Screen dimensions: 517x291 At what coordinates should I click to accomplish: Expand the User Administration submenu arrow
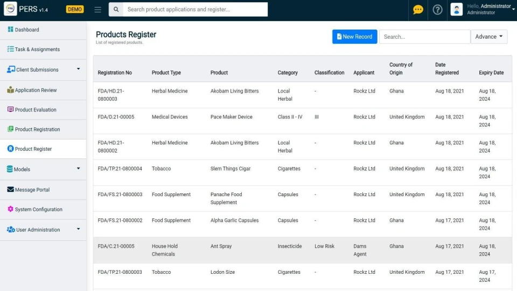point(78,229)
